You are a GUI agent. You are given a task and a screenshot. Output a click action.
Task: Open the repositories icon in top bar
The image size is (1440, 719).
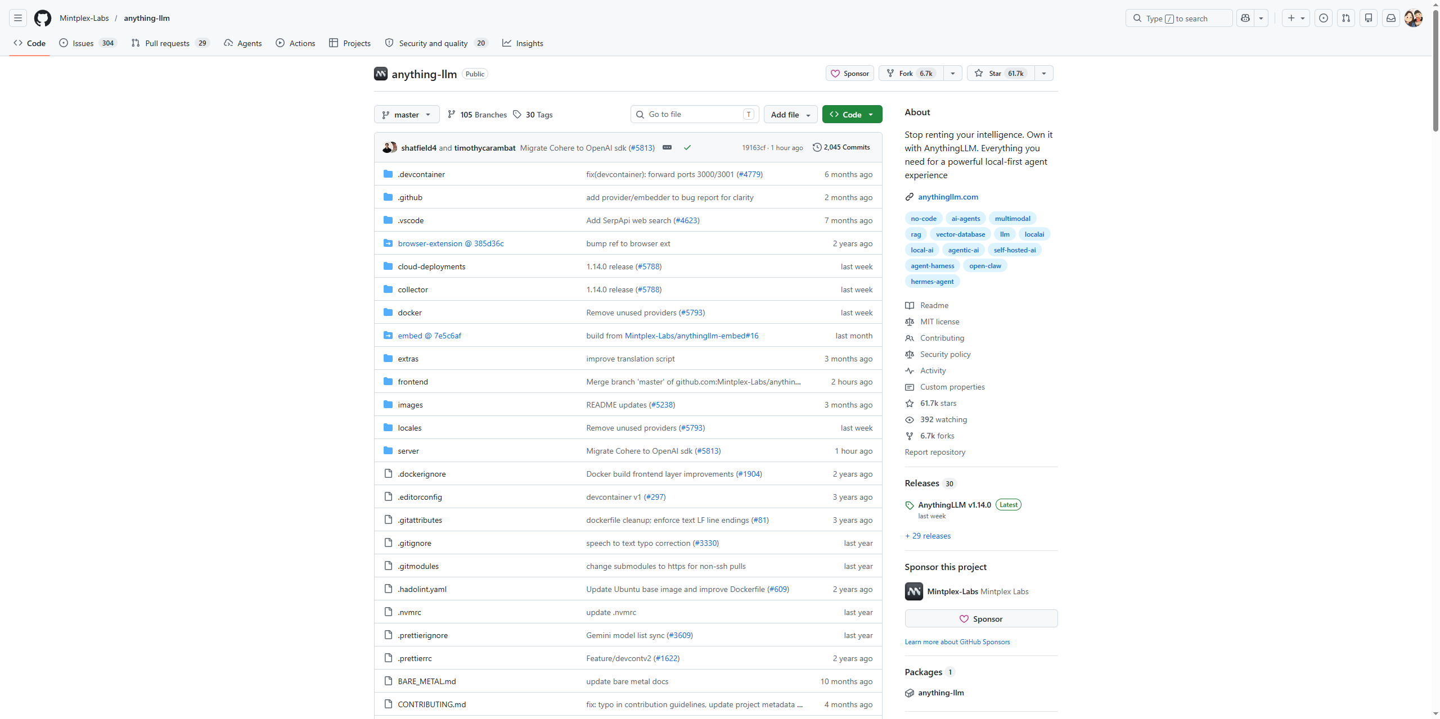[x=1369, y=18]
